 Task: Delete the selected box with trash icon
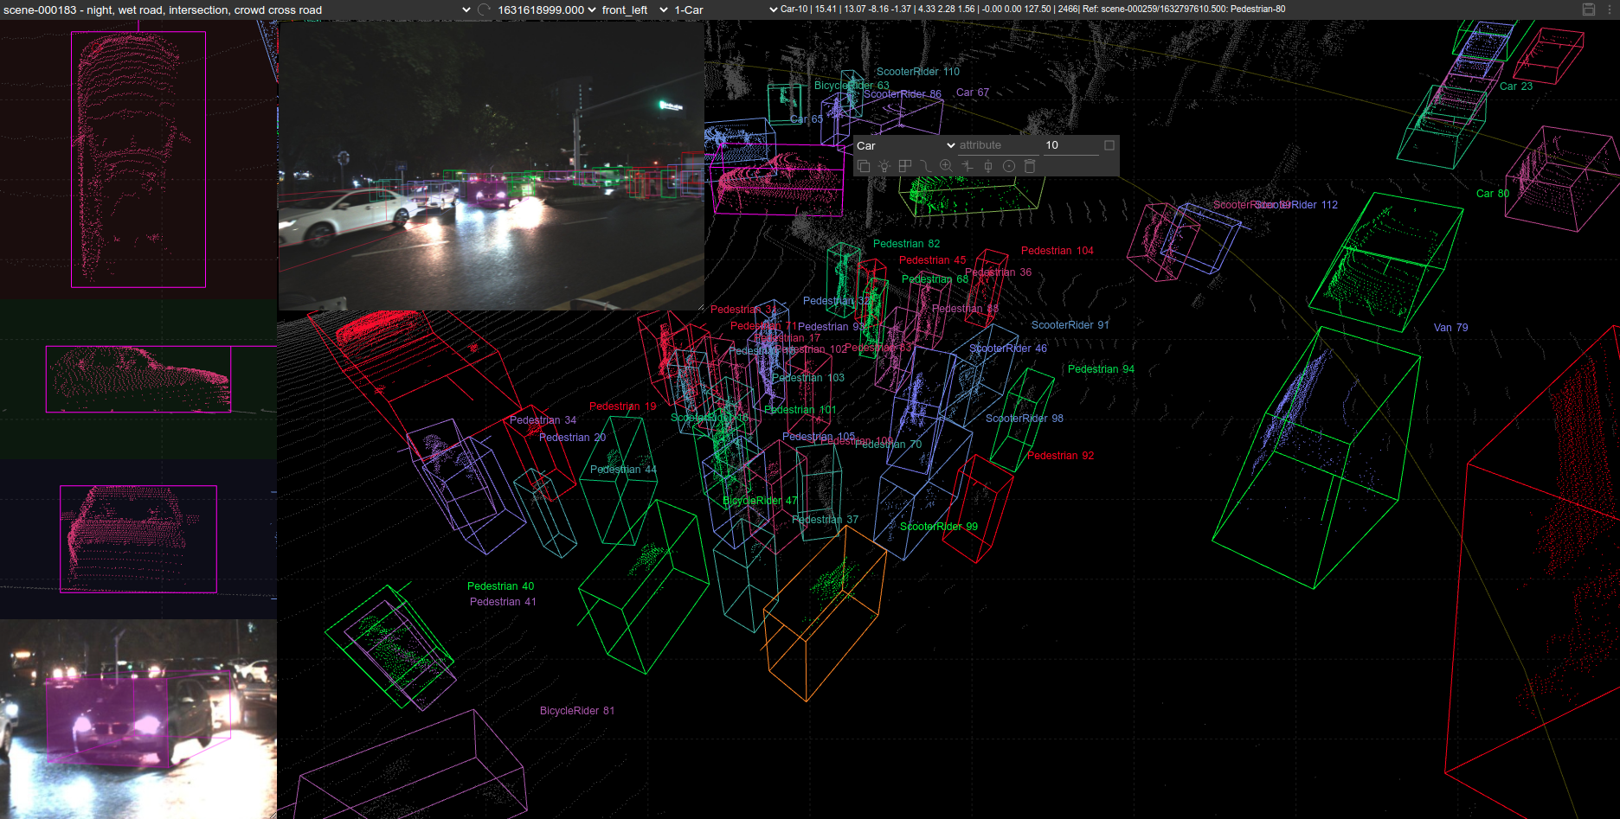pos(1030,166)
